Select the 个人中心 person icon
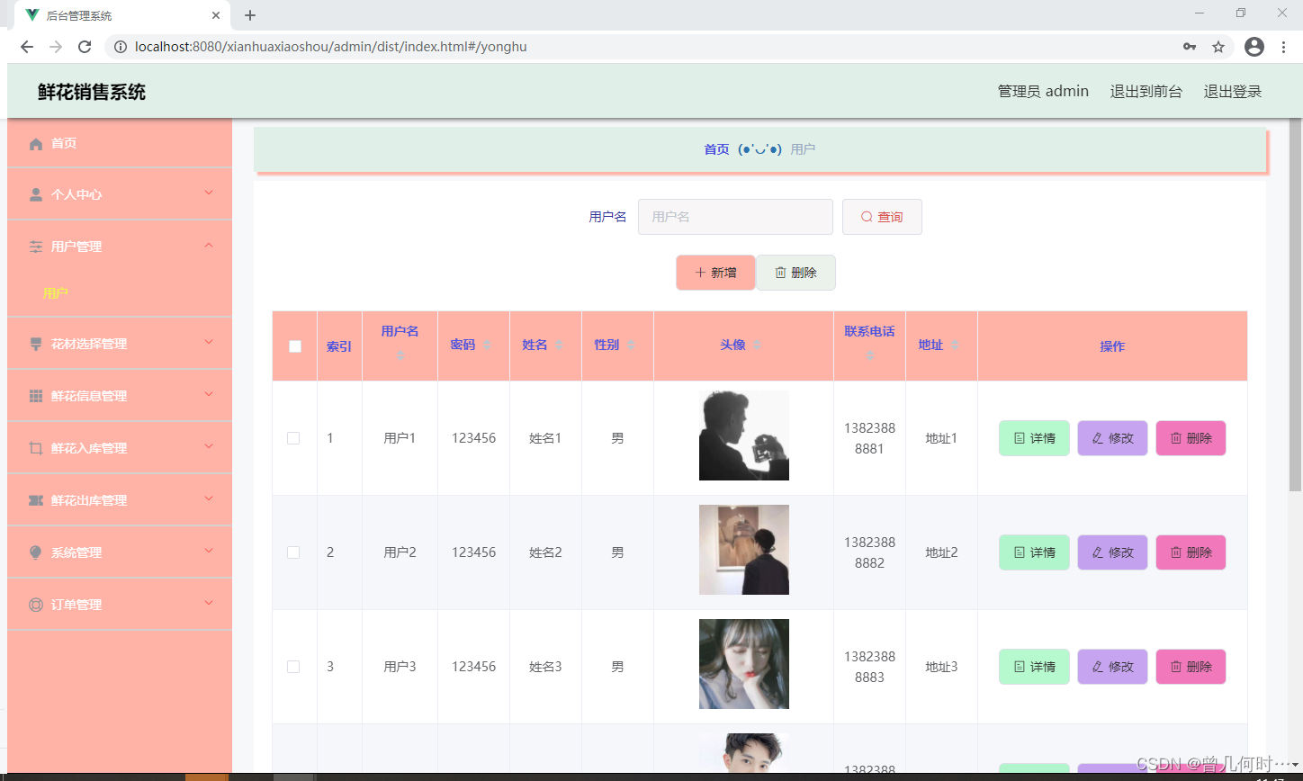The width and height of the screenshot is (1303, 781). [34, 193]
